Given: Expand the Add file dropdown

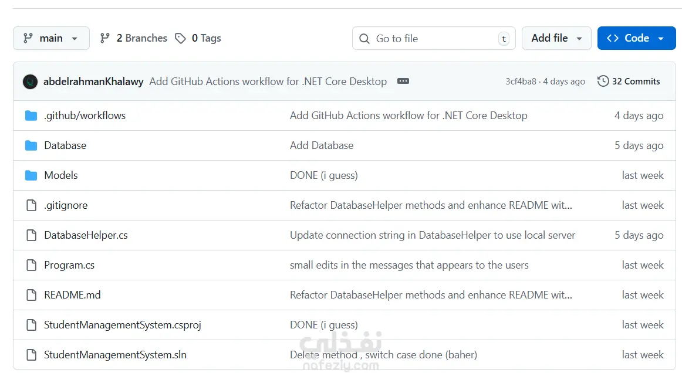Looking at the screenshot, I should [x=556, y=38].
